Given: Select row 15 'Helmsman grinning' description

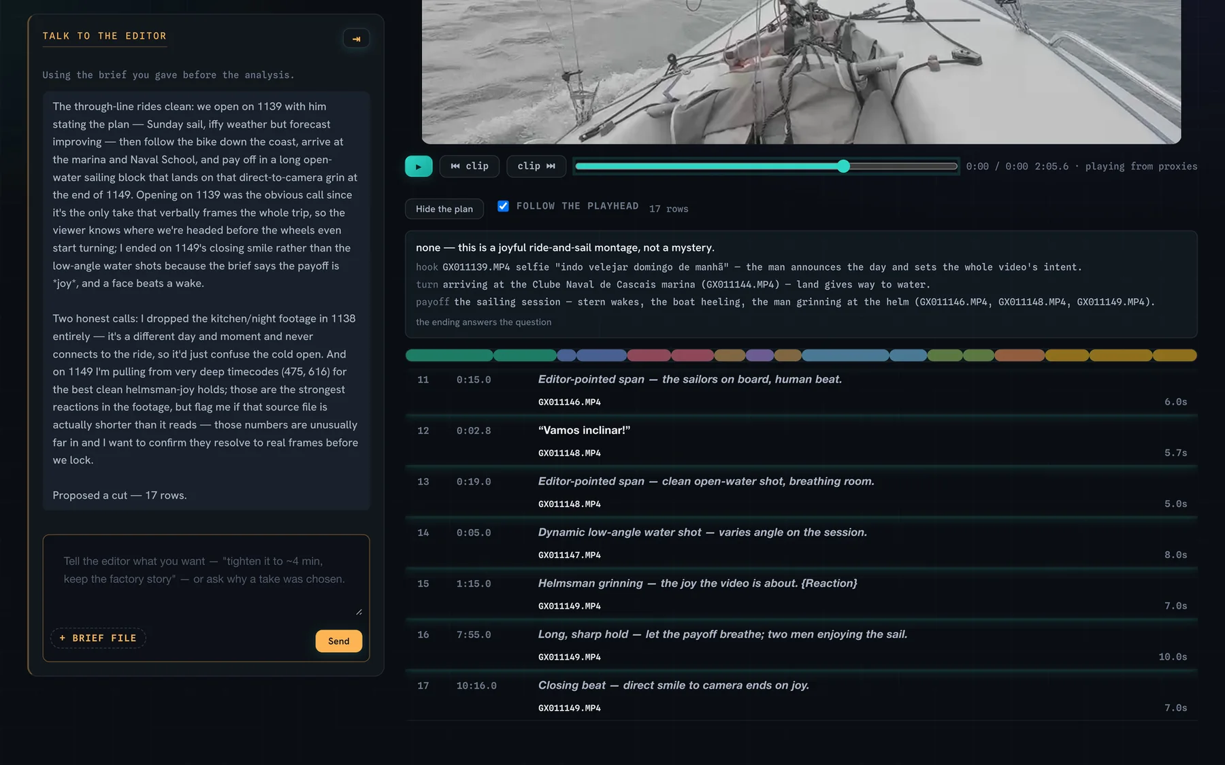Looking at the screenshot, I should pos(698,583).
